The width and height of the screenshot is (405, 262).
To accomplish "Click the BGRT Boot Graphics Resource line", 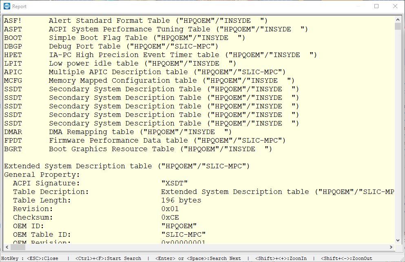I will click(x=137, y=149).
